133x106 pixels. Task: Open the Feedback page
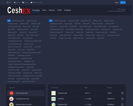(68, 10)
